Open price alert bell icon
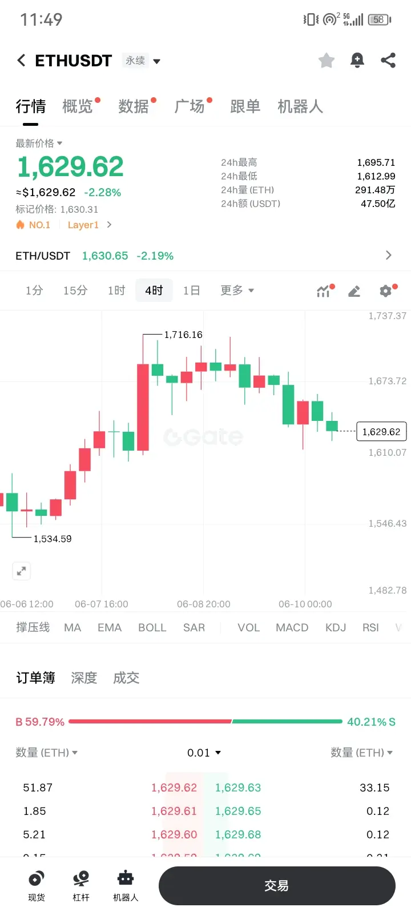This screenshot has width=411, height=915. (x=357, y=60)
